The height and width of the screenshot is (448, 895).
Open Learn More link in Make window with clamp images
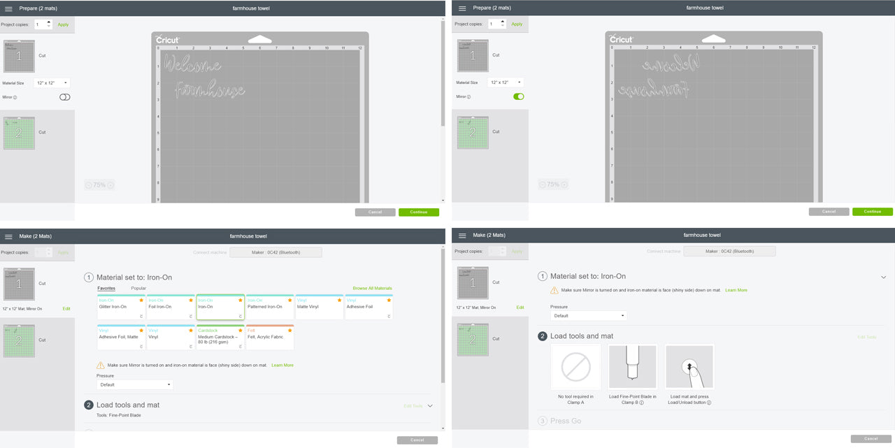click(736, 290)
